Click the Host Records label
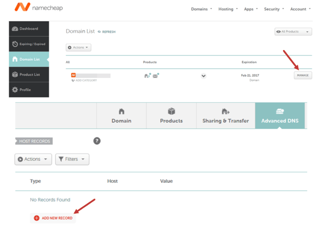Screen dimensions: 329x230 tap(34, 141)
